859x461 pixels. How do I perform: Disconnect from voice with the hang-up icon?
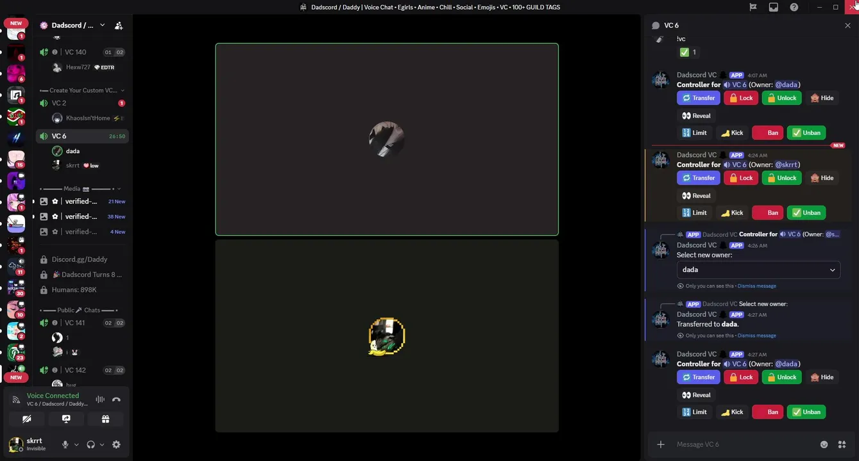tap(116, 400)
